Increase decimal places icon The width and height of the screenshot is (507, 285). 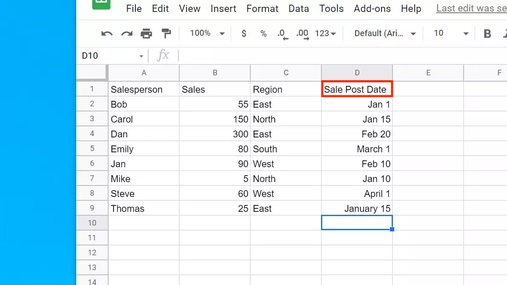tap(302, 34)
